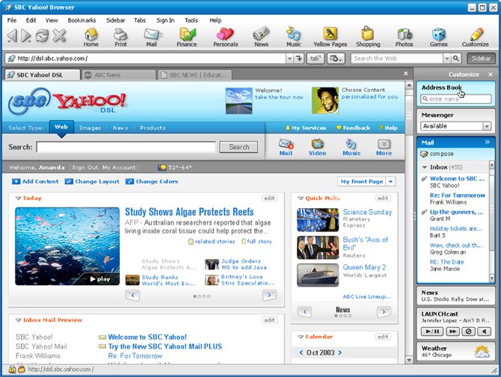The height and width of the screenshot is (377, 501).
Task: Open the News toolbar icon
Action: [x=262, y=37]
